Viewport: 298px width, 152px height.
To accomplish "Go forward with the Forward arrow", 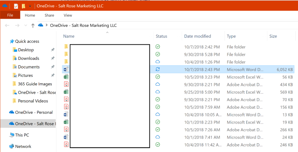I will pyautogui.click(x=17, y=25).
